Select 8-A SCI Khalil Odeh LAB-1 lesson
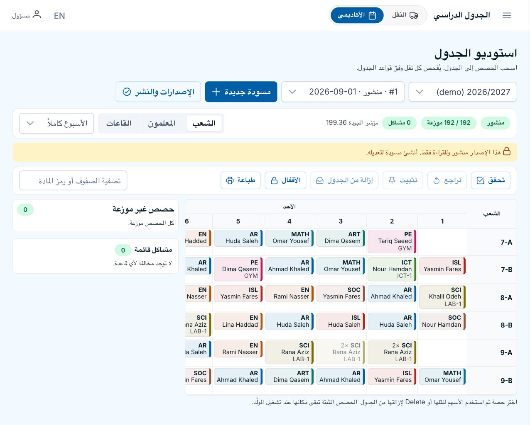Image resolution: width=530 pixels, height=425 pixels. tap(442, 297)
